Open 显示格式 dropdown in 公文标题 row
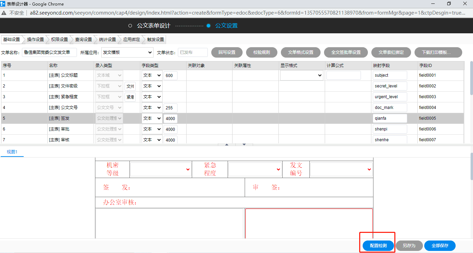This screenshot has height=253, width=473. pos(302,75)
